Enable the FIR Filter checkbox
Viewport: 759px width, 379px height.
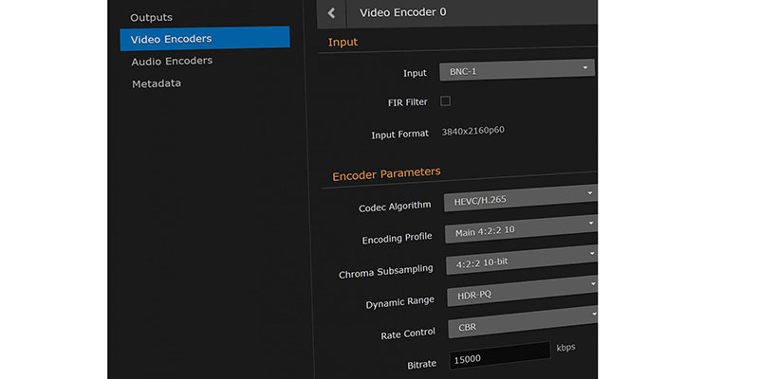(446, 100)
